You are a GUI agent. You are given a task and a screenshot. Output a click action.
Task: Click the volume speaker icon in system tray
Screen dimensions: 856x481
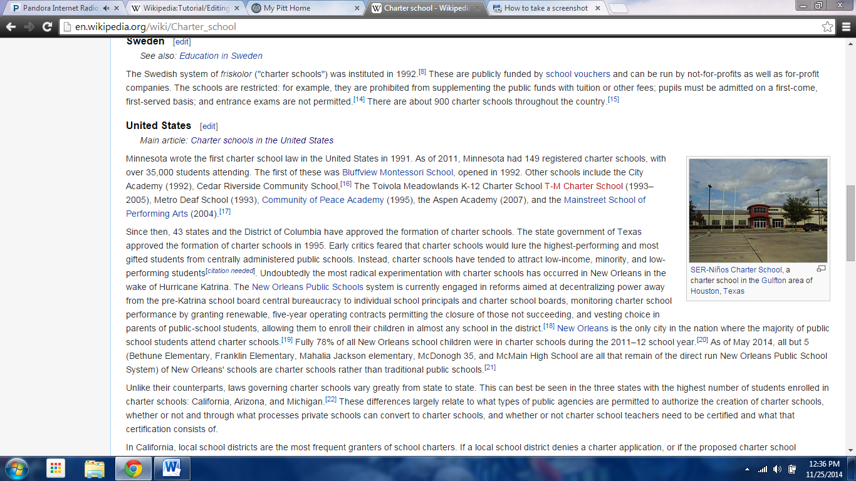click(x=777, y=469)
